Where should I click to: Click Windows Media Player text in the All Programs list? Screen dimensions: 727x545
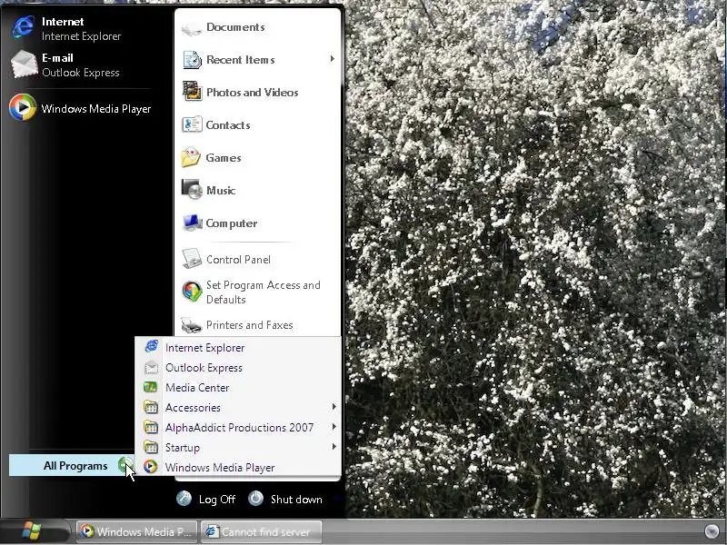(220, 468)
